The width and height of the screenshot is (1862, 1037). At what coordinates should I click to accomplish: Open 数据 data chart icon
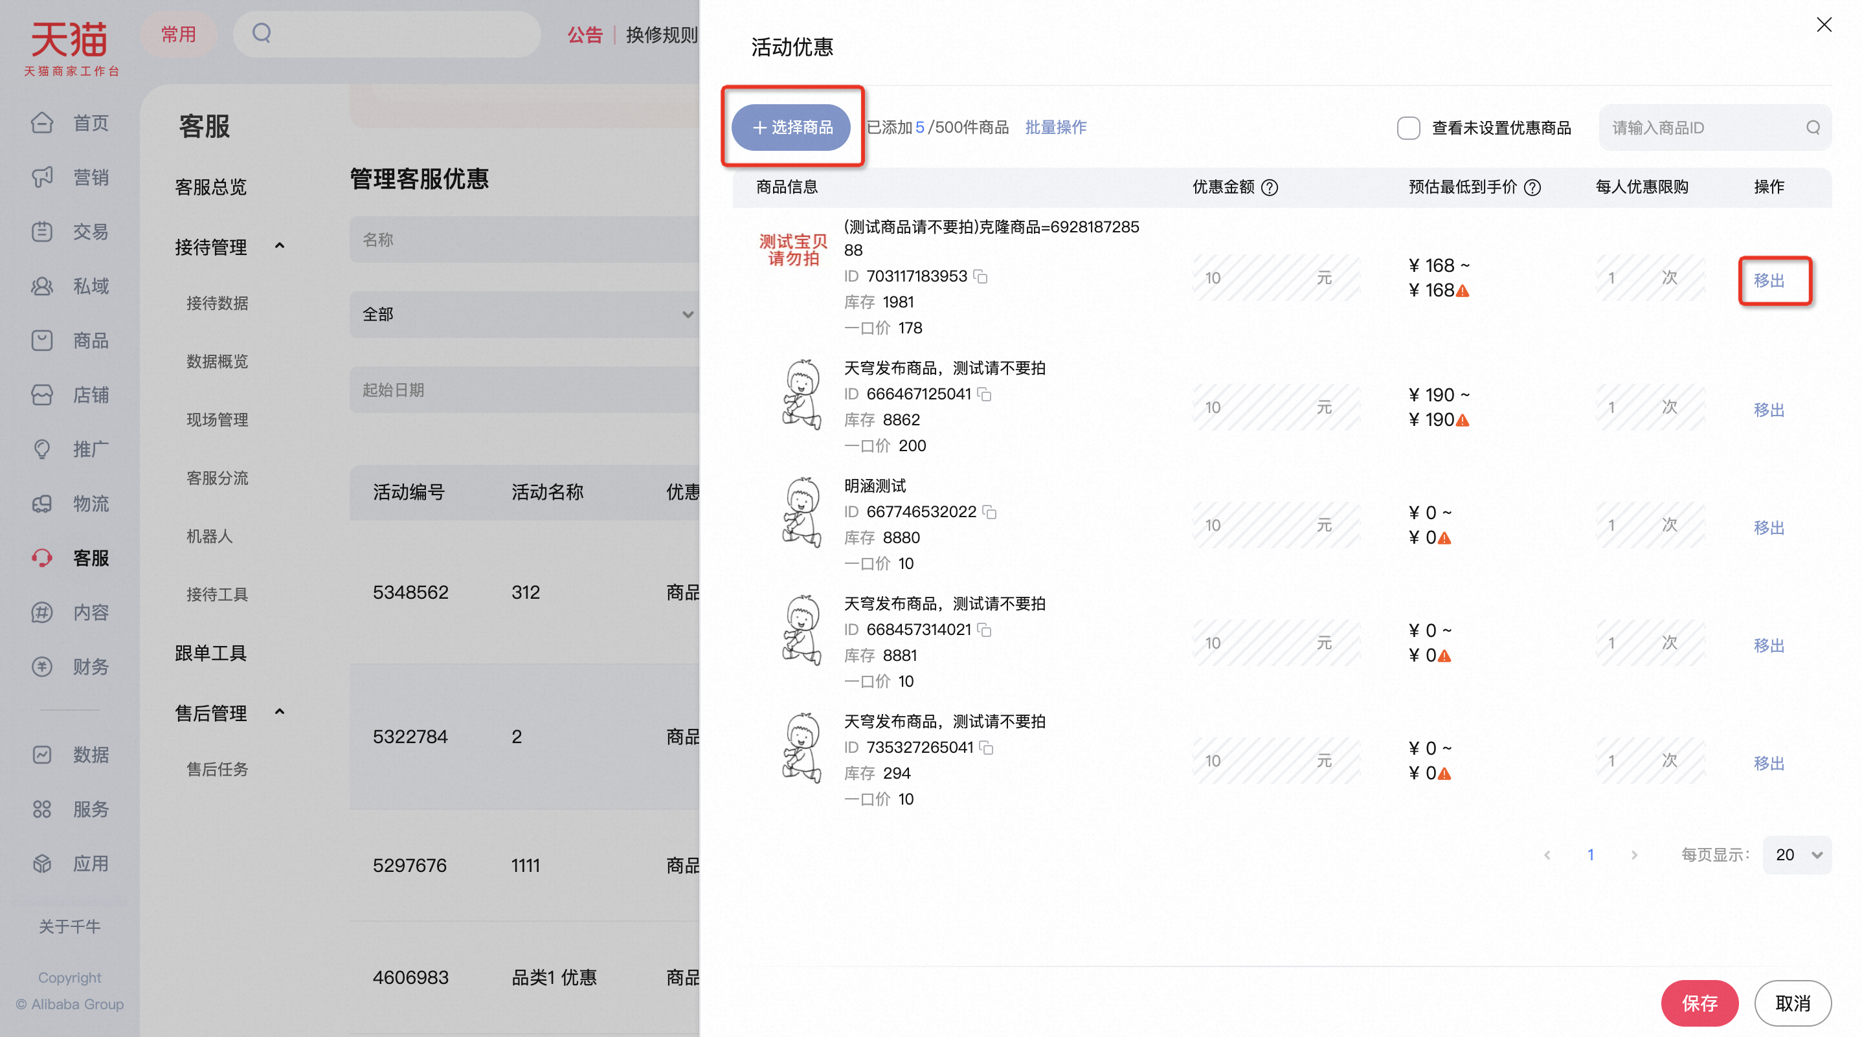[x=42, y=754]
